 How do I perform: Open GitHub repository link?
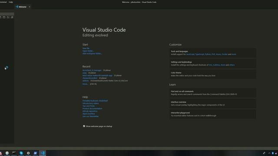[90, 111]
